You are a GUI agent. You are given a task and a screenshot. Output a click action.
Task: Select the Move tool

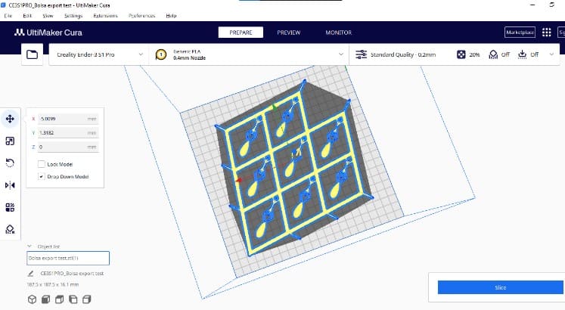coord(10,119)
